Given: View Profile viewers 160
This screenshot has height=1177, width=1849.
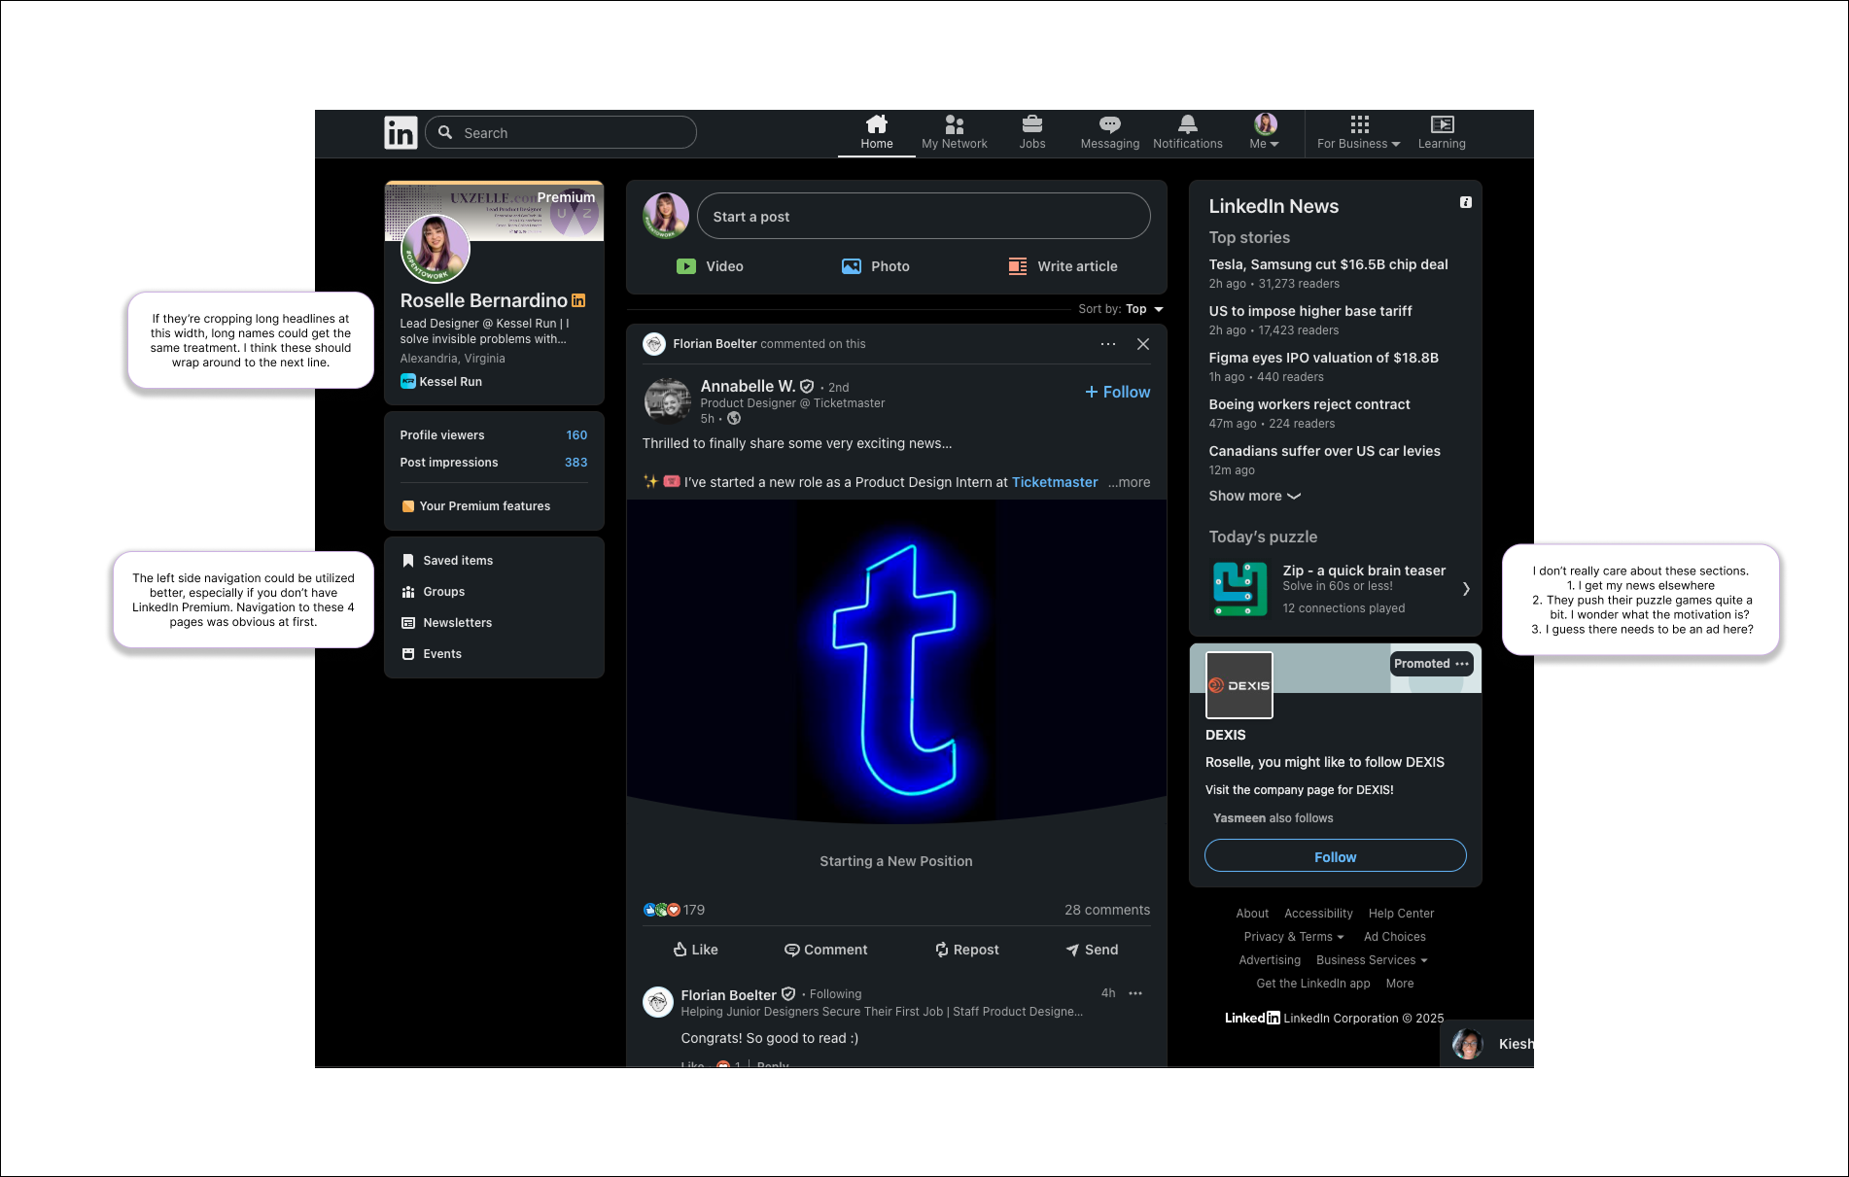Looking at the screenshot, I should pyautogui.click(x=493, y=435).
